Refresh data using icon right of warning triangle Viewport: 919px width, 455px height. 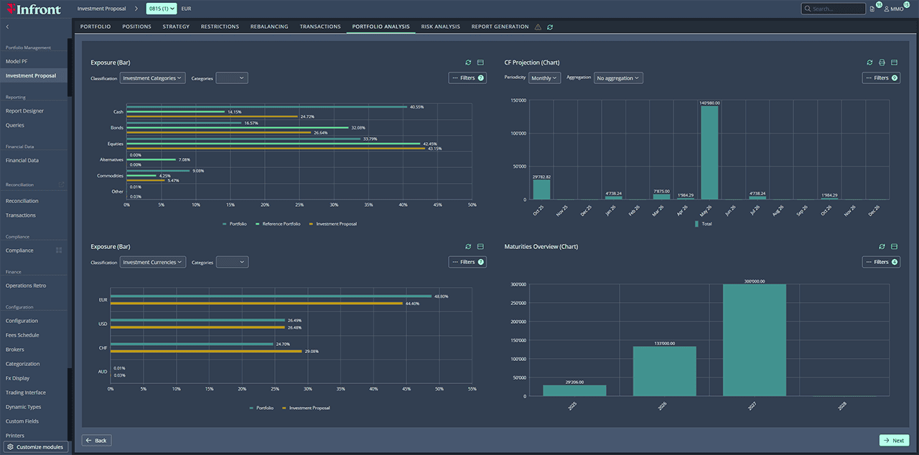[549, 26]
